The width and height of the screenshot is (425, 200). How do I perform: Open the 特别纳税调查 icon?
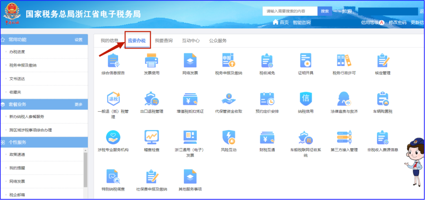click(113, 176)
